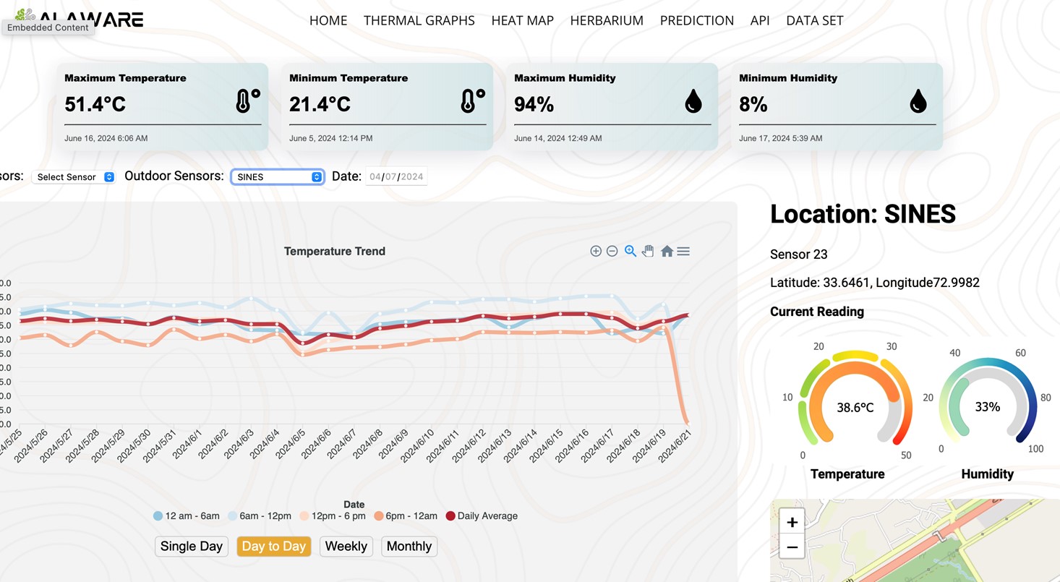Image resolution: width=1060 pixels, height=582 pixels.
Task: Select the magnifier selection zoom tool
Action: coord(631,251)
